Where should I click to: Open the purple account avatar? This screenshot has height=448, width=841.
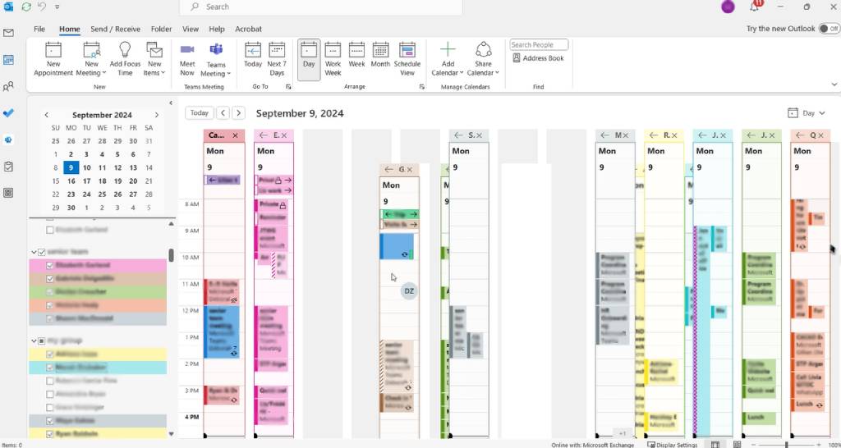tap(728, 7)
